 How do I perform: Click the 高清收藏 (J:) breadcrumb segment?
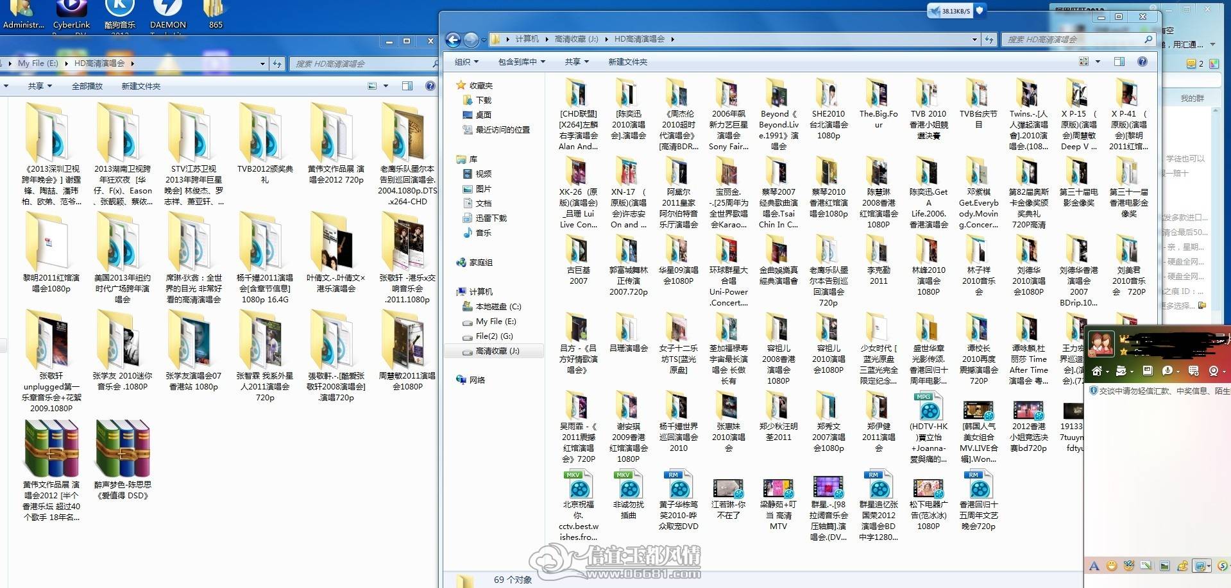(x=577, y=39)
